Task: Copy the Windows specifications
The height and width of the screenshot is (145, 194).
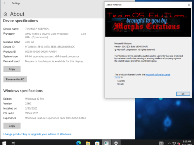Action: [x=12, y=126]
